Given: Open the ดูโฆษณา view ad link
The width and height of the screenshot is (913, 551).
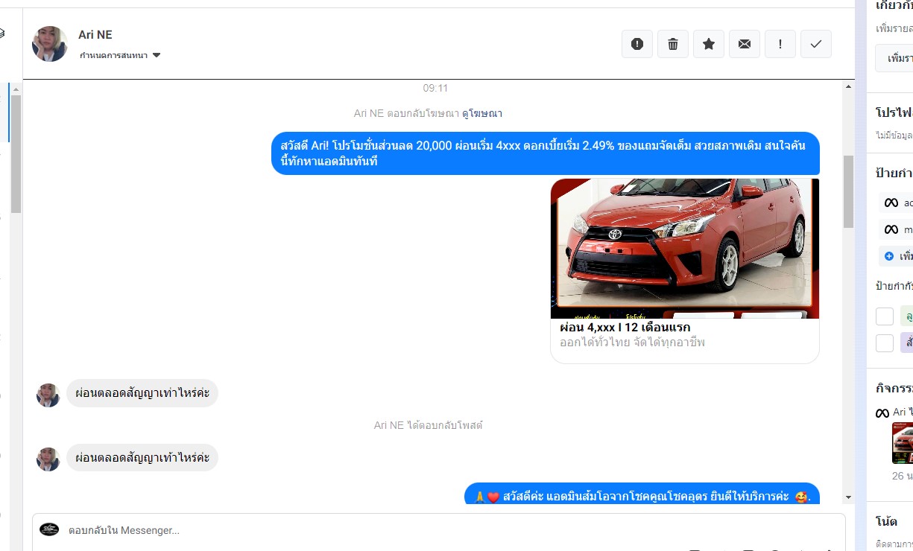Looking at the screenshot, I should point(482,113).
